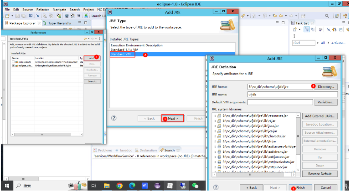Open Task View in the taskbar
351x191 pixels.
[x=93, y=186]
